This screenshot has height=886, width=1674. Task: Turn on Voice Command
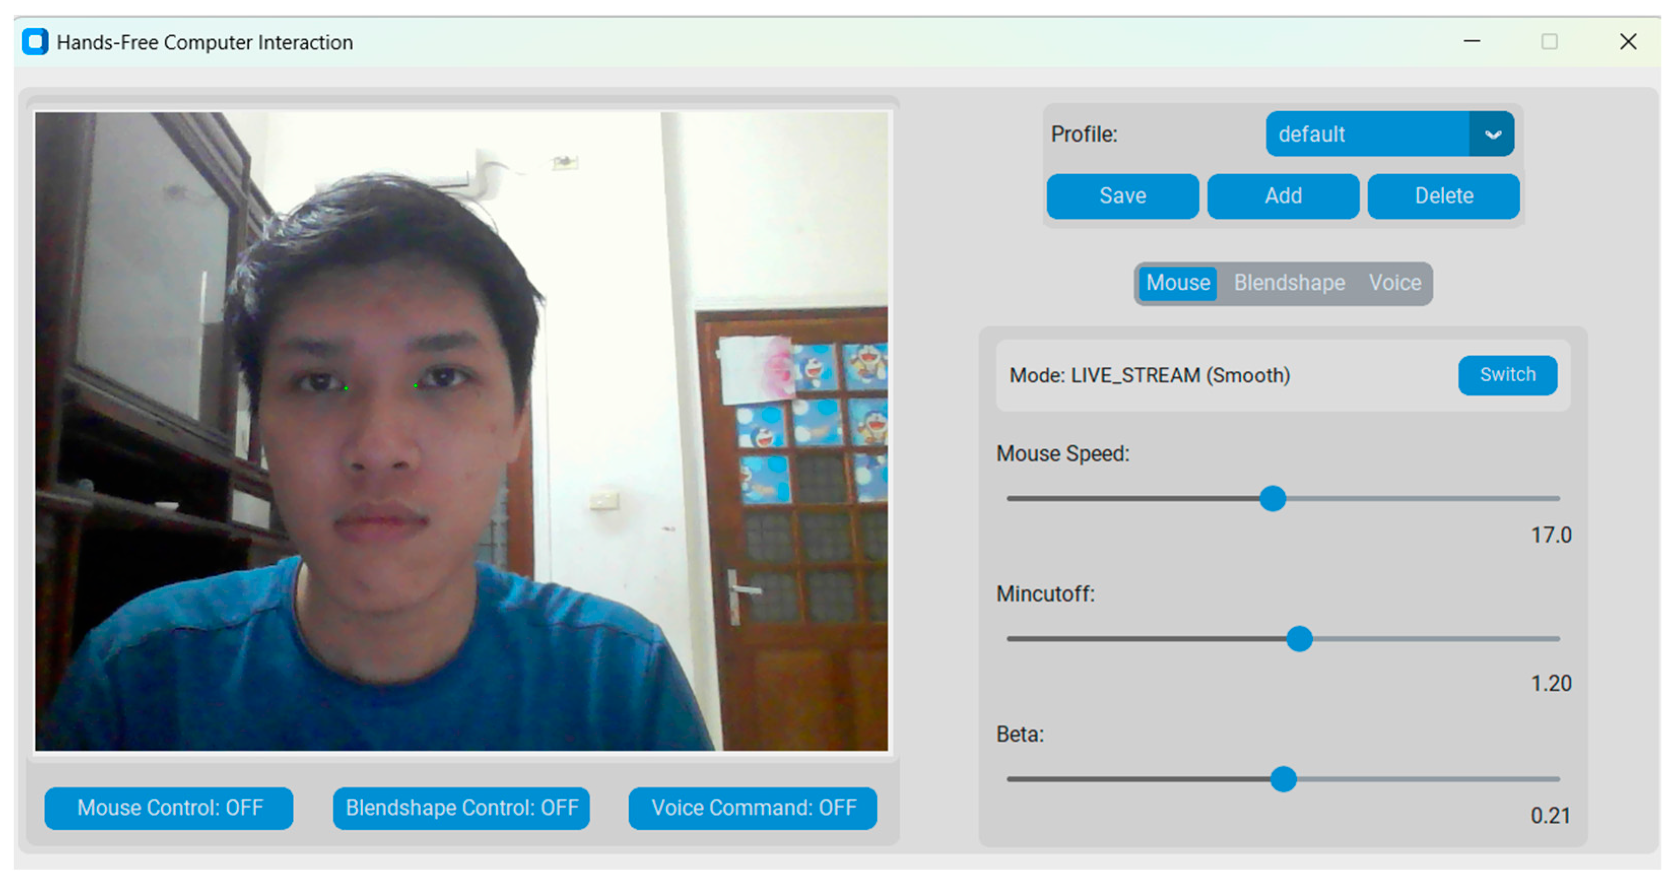pos(753,807)
